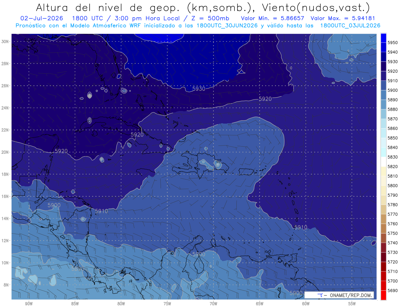Click the 85W longitude axis label
The image size is (399, 308).
click(x=75, y=304)
